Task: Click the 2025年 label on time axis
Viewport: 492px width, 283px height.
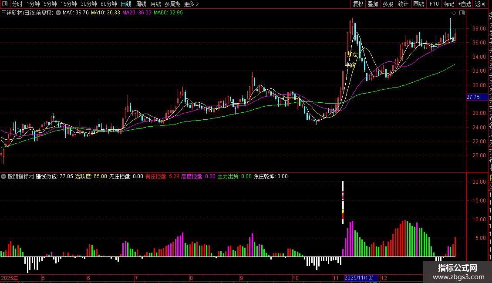Action: coord(10,278)
